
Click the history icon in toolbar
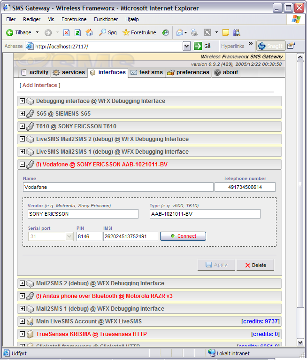point(165,32)
